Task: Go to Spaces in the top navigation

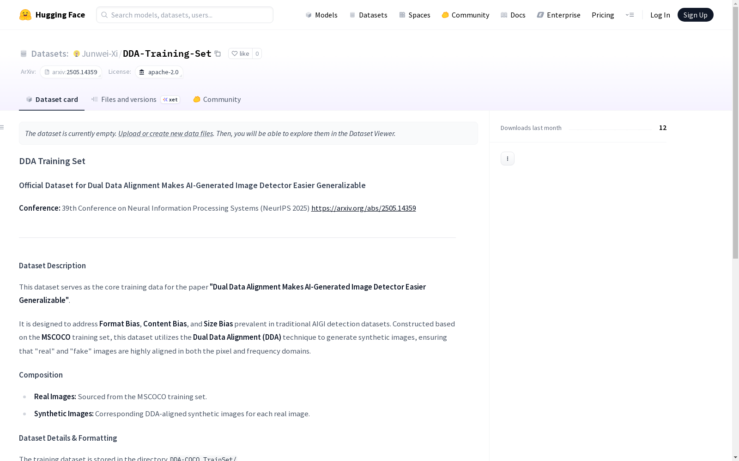Action: click(415, 15)
